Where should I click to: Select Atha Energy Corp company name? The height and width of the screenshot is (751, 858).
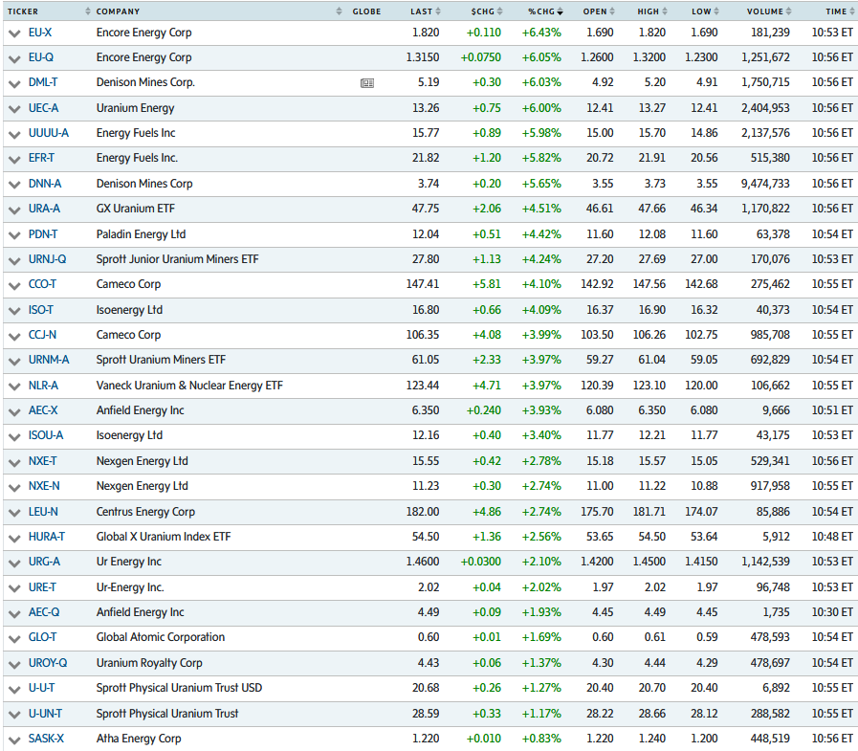click(x=139, y=739)
